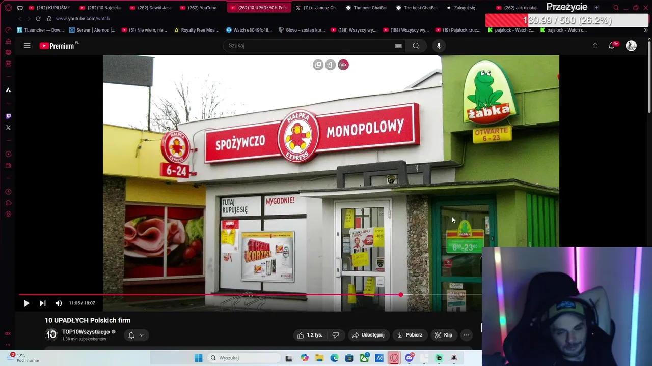Click the TOP10Wszystkiego channel avatar

pos(51,334)
